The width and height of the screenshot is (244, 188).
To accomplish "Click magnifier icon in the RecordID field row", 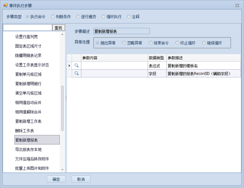I will [77, 73].
